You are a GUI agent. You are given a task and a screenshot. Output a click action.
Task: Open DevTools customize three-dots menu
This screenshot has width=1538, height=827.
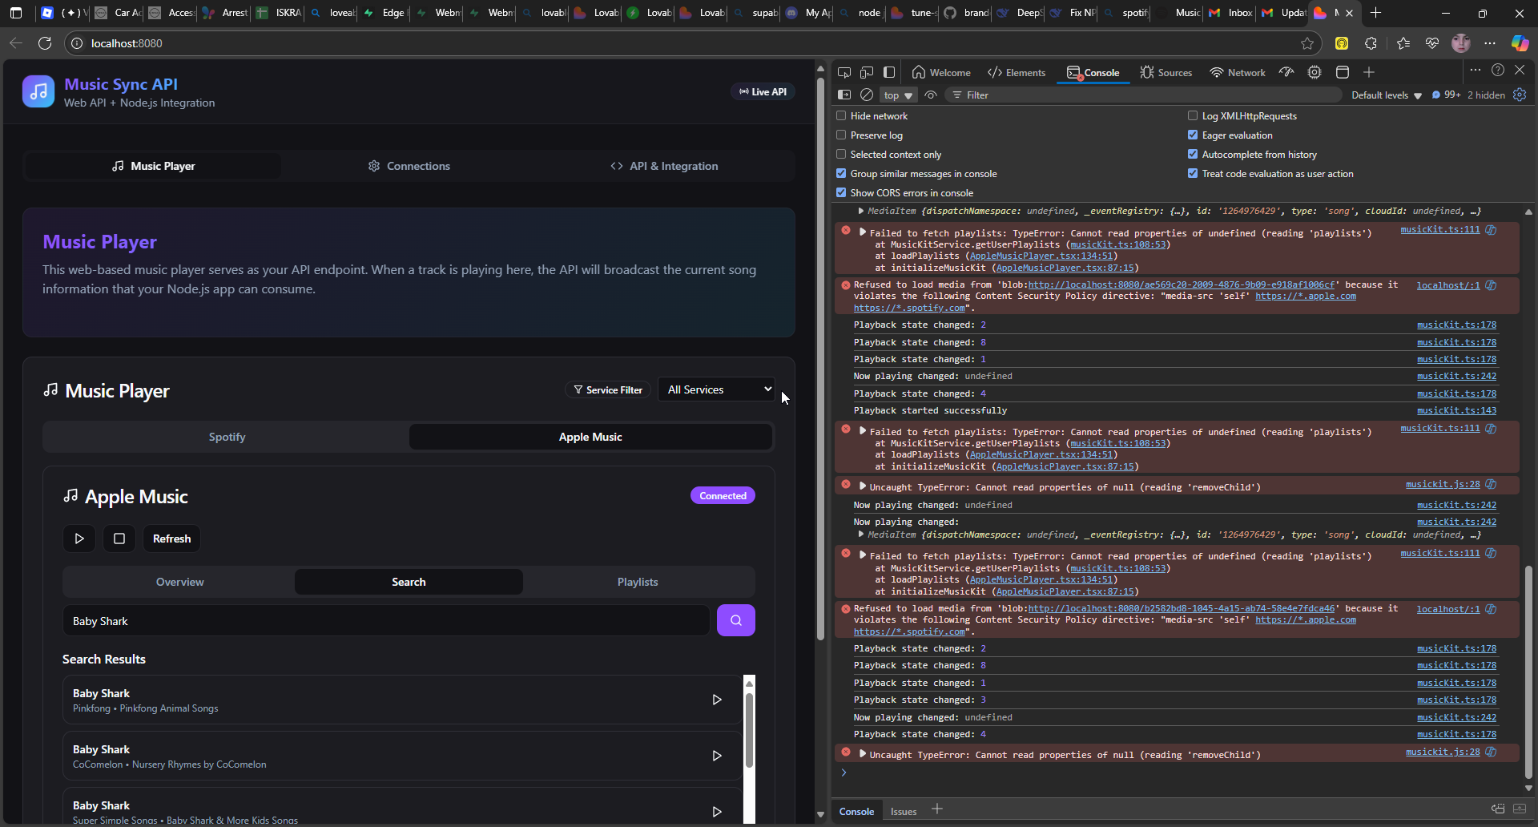1476,71
